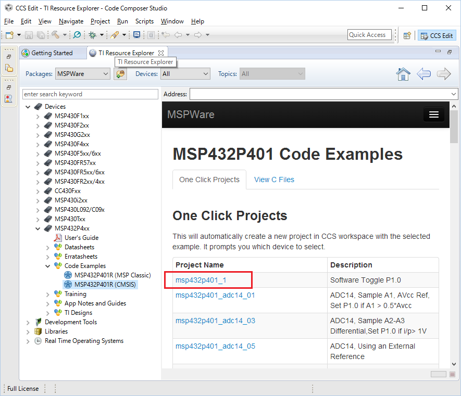Open the MSPWare hamburger menu icon
Viewport: 461px width, 396px height.
pyautogui.click(x=434, y=114)
